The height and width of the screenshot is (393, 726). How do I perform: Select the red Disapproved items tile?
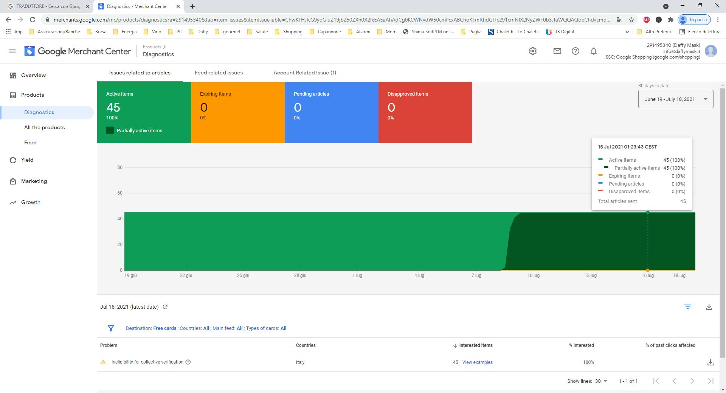[x=425, y=112]
